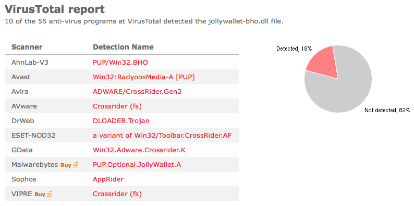414x206 pixels.
Task: Select the PUP/Win32.BHO detection name
Action: click(120, 63)
